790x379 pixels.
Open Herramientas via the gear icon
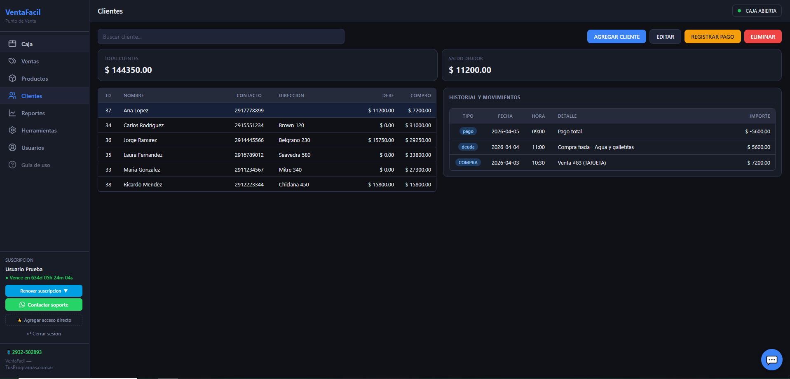click(x=12, y=130)
